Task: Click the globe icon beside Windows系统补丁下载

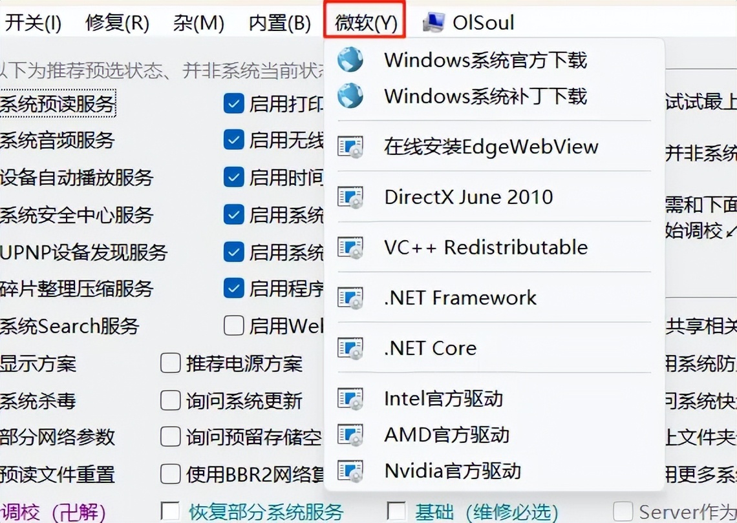Action: [x=350, y=96]
